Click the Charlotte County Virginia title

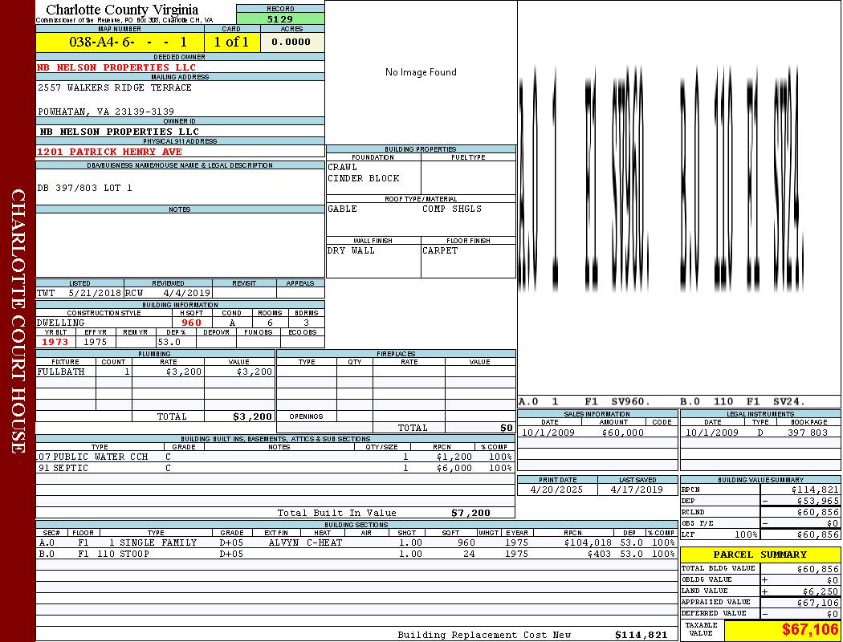122,10
